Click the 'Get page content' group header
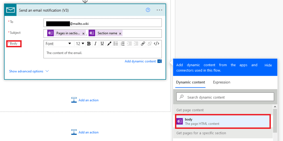The width and height of the screenshot is (283, 141). (190, 110)
